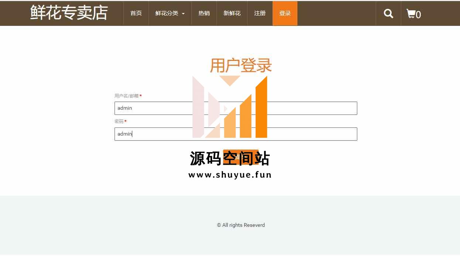Click the www.shuyue.fun watermark text
460x256 pixels.
pyautogui.click(x=230, y=175)
